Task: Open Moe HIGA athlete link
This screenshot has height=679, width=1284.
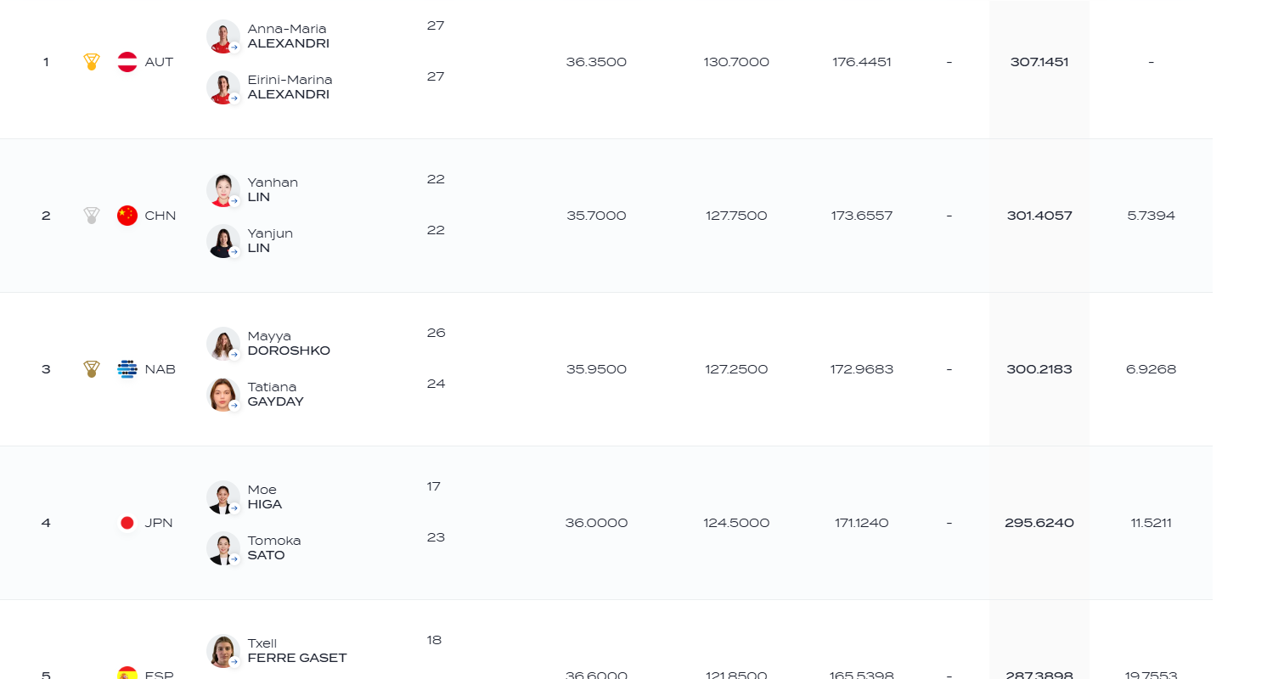Action: point(265,497)
